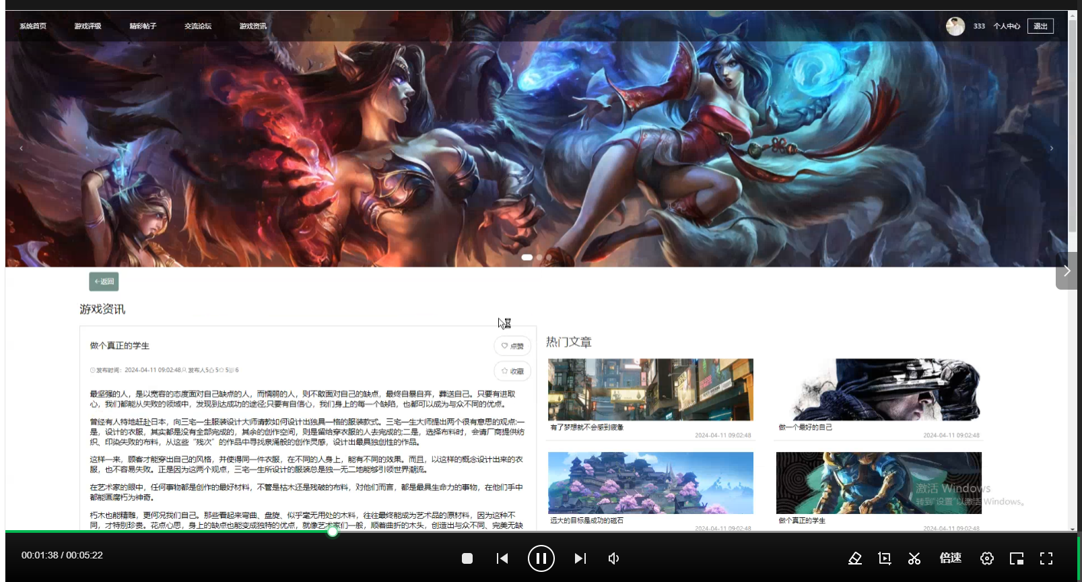Screen dimensions: 1082x582
Task: Favorite the article with 收藏 button
Action: [x=512, y=371]
